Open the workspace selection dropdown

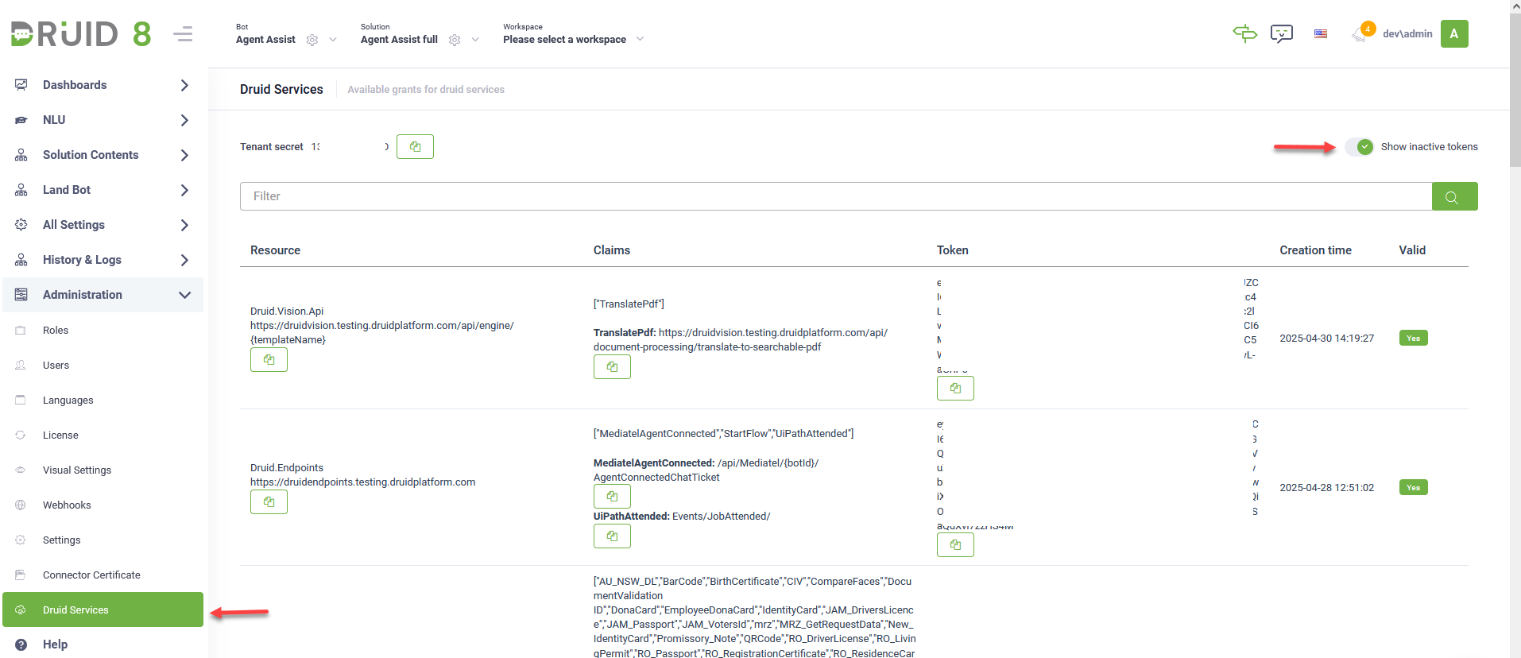[x=573, y=39]
